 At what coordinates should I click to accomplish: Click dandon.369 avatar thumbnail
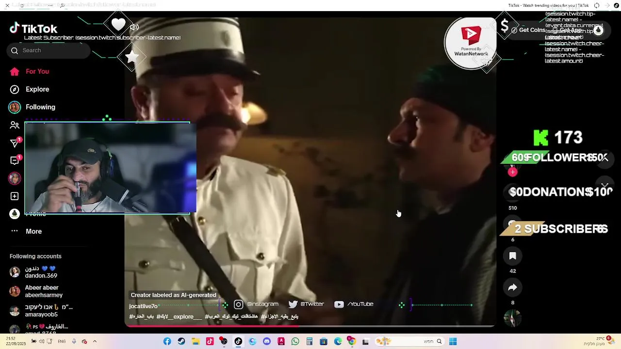[x=15, y=272]
